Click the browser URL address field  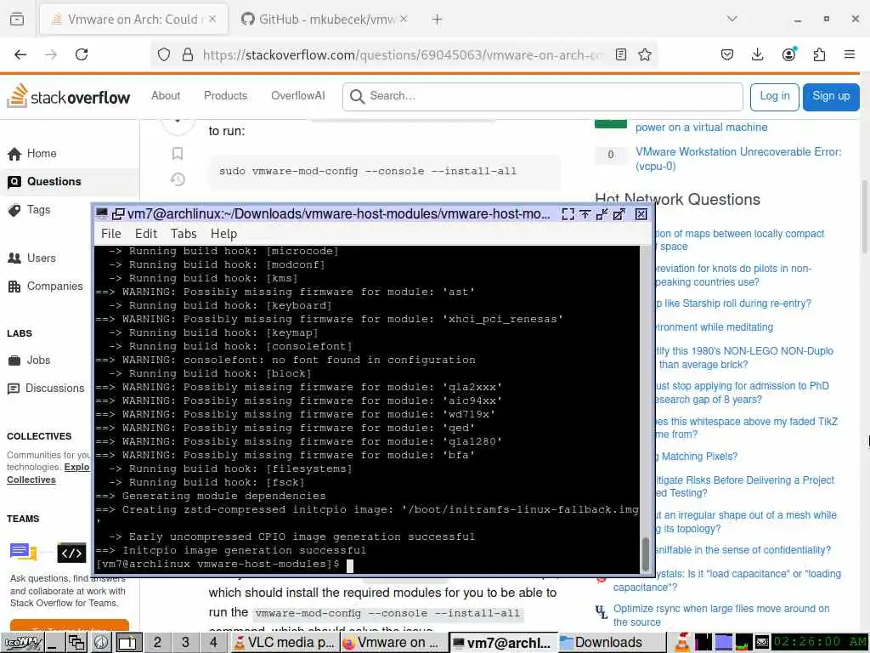coord(402,54)
